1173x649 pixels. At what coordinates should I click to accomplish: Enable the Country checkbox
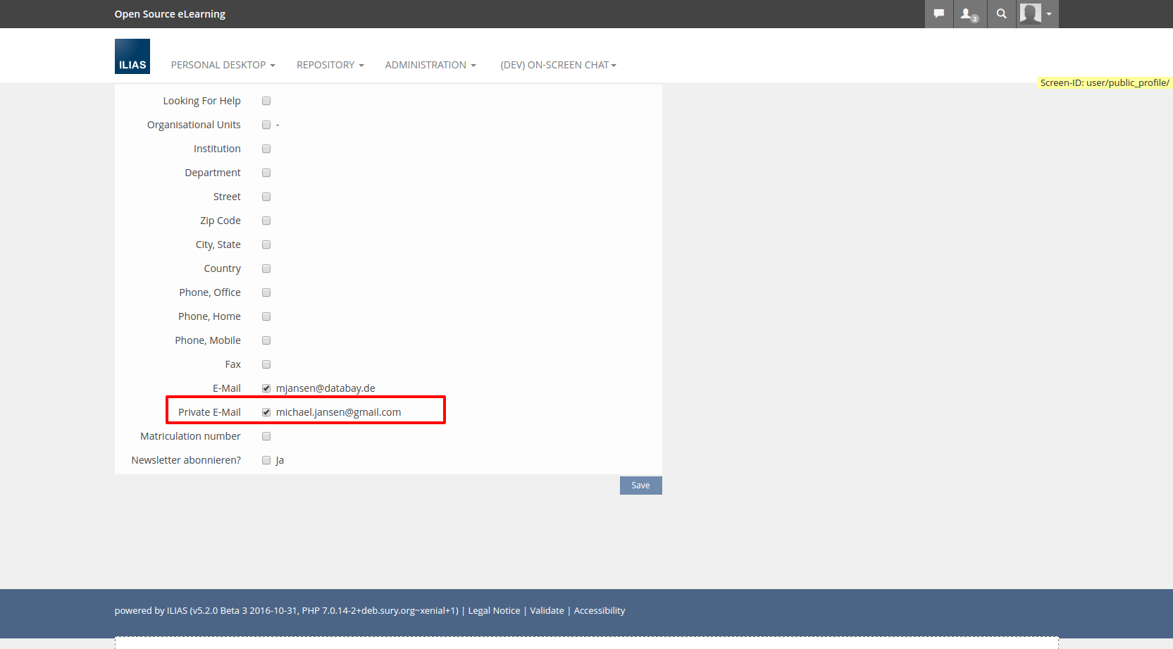(266, 268)
